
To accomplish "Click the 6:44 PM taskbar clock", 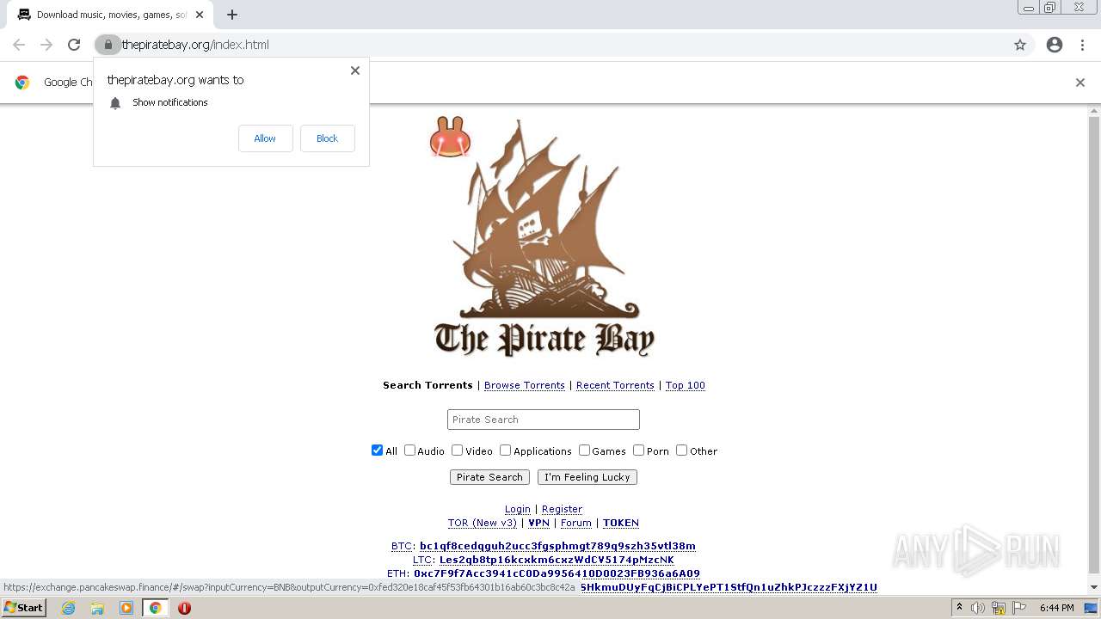I will coord(1056,608).
